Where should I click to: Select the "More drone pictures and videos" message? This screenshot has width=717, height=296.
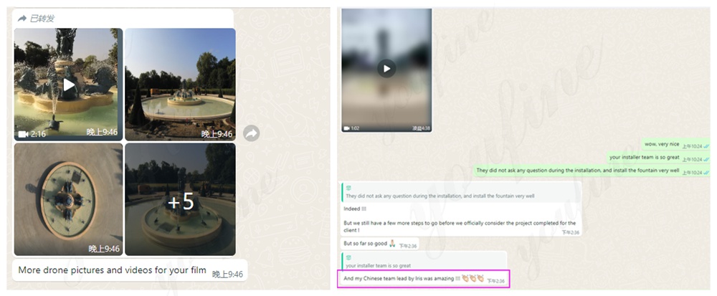130,270
